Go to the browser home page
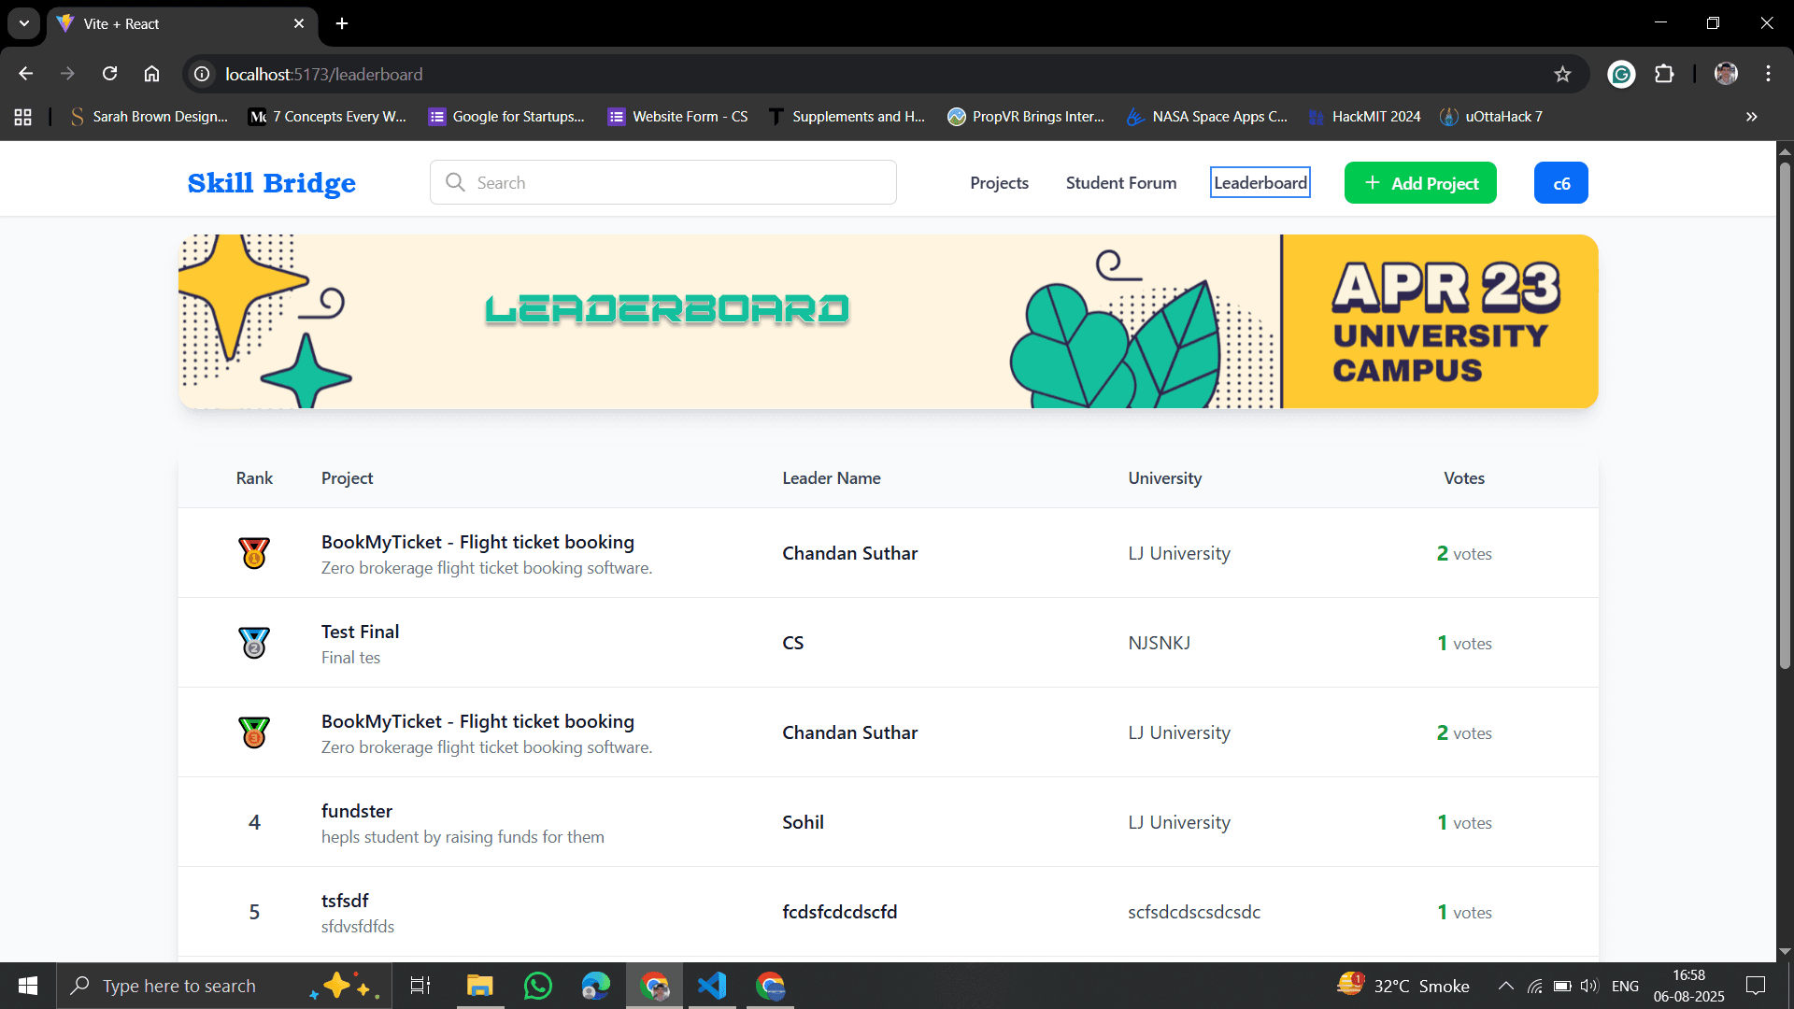The image size is (1794, 1009). (x=151, y=74)
